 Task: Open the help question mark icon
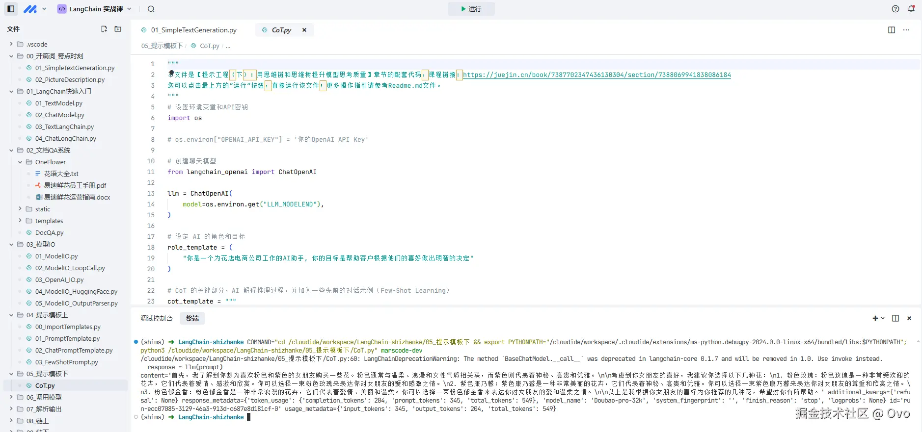tap(895, 9)
